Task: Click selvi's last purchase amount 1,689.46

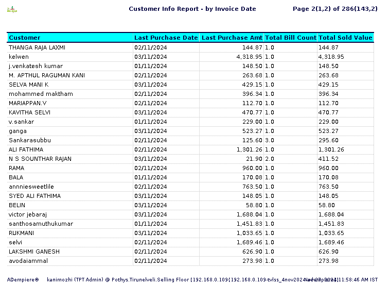Action: coord(250,242)
